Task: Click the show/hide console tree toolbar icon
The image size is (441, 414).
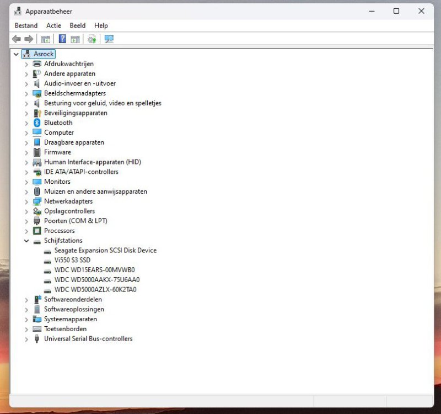Action: 46,39
